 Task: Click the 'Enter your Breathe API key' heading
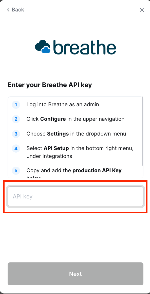[50, 85]
